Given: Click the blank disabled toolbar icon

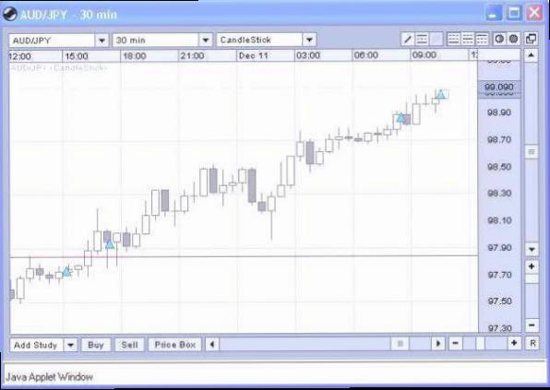Looking at the screenshot, I should point(436,40).
